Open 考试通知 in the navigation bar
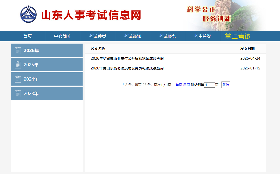 tap(133, 36)
